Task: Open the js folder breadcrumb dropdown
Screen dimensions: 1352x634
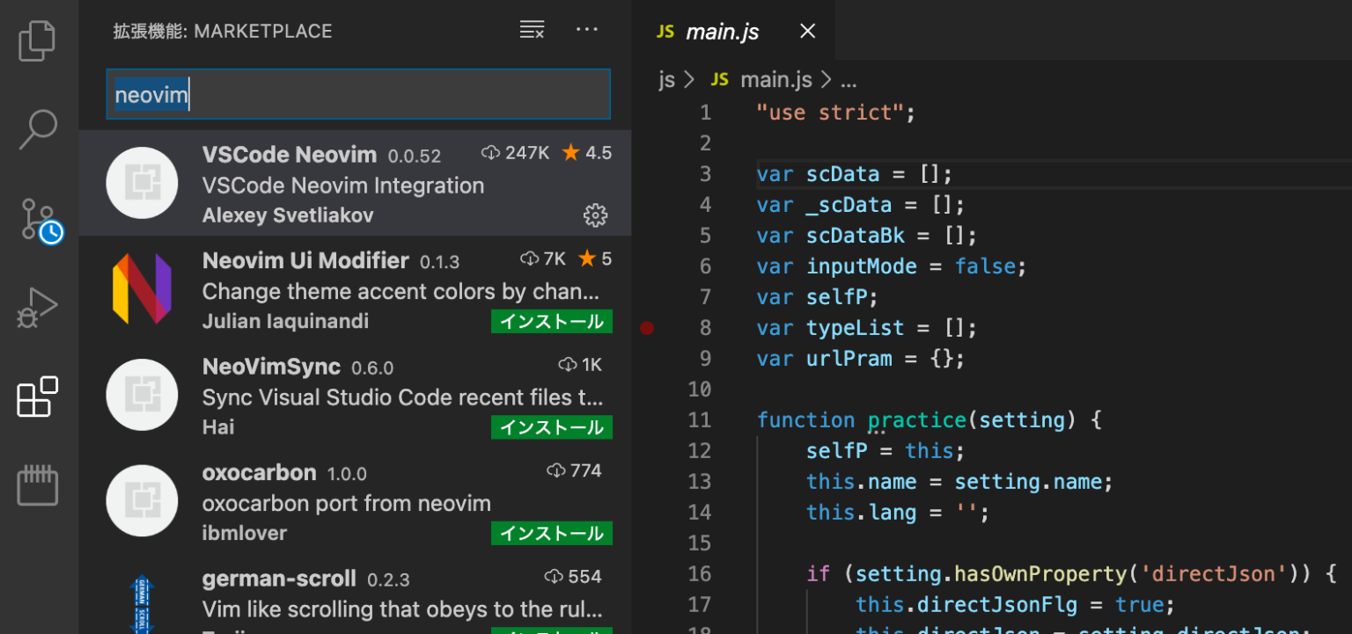Action: coord(665,79)
